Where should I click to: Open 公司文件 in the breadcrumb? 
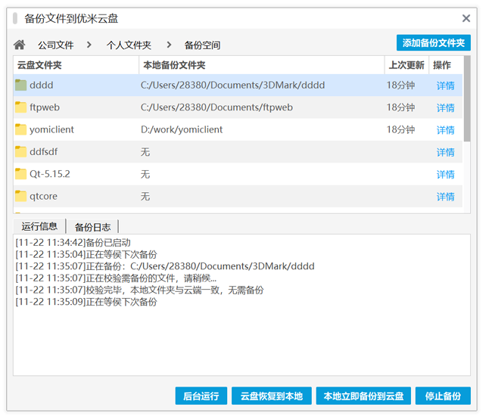tap(56, 45)
